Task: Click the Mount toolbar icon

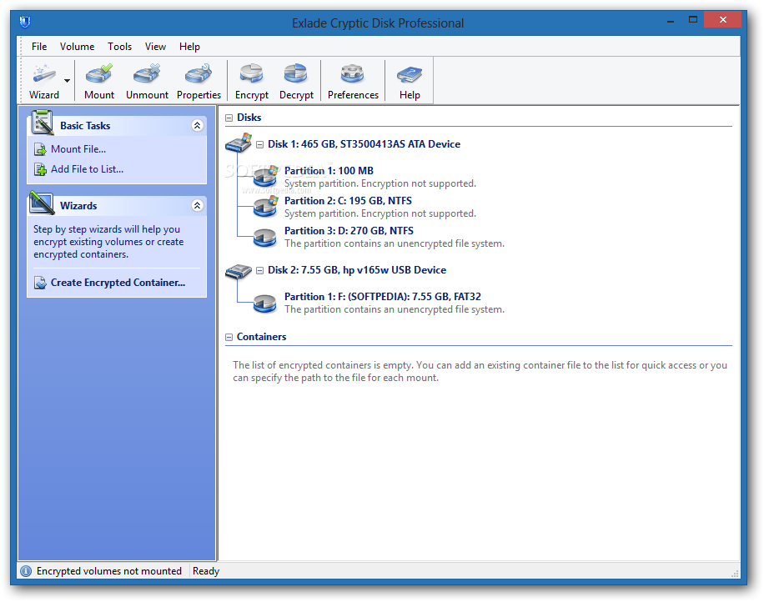Action: 99,81
